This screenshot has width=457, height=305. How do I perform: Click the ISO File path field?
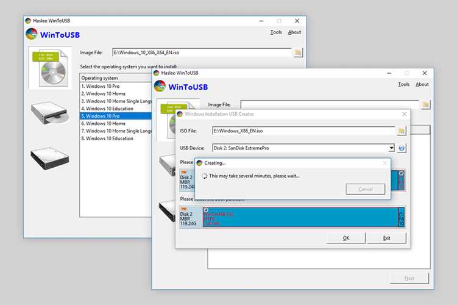click(x=303, y=131)
